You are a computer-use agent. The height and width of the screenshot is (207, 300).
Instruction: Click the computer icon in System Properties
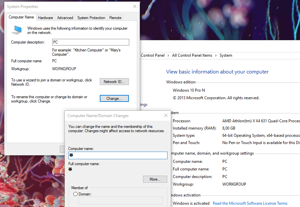[17, 30]
